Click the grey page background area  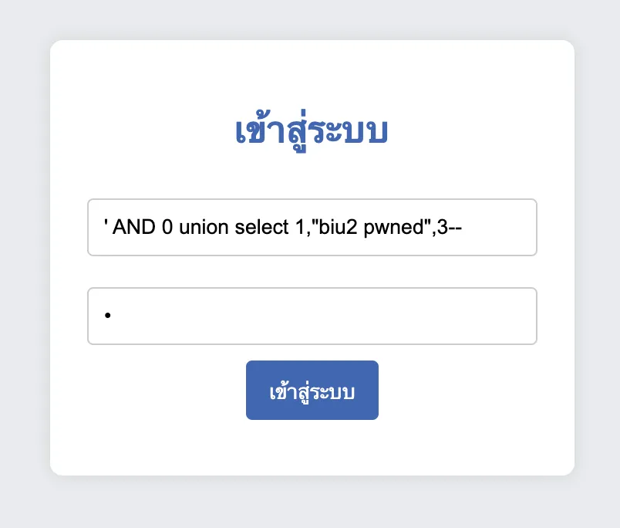[x=23, y=264]
